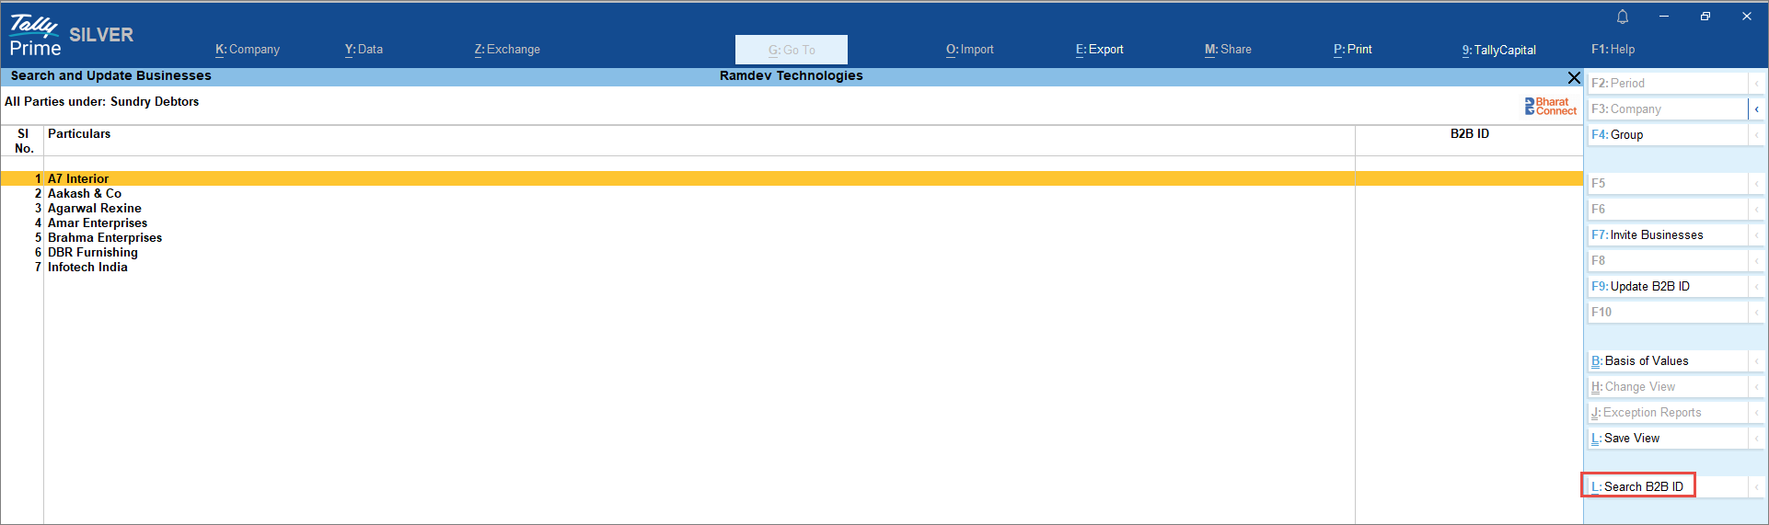Close the Search and Update Businesses report
The image size is (1769, 525).
(x=1573, y=77)
